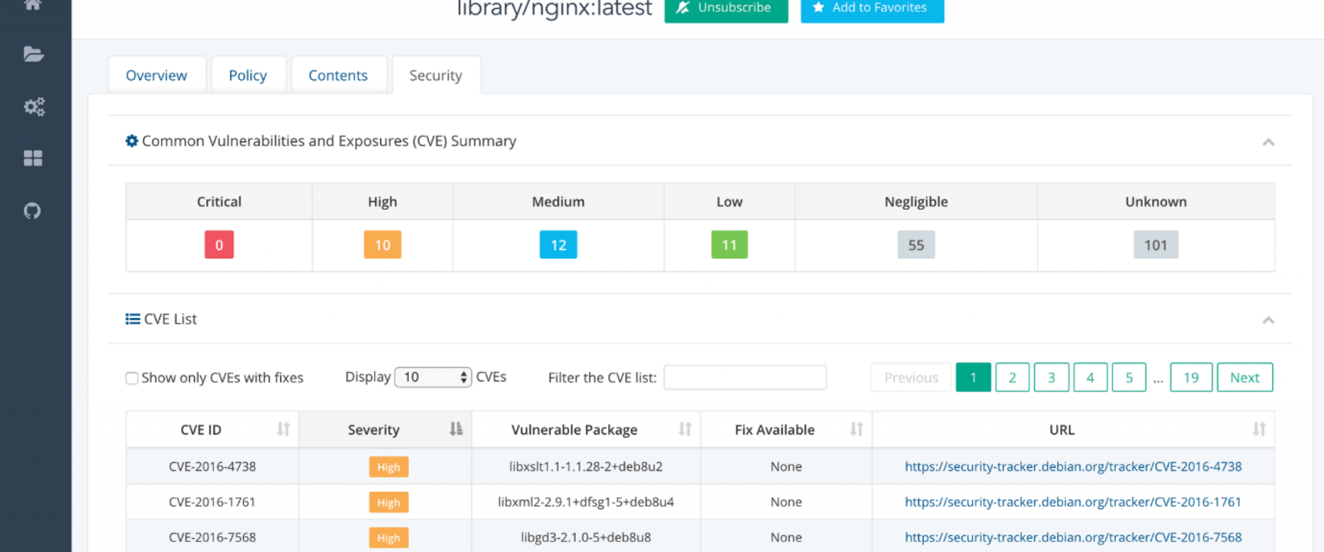Open the CVE-2016-7568 tracker link
1324x552 pixels.
click(x=1073, y=537)
